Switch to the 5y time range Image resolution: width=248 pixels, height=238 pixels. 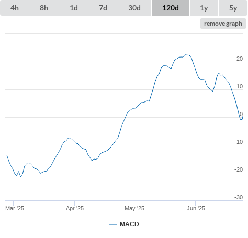point(233,8)
